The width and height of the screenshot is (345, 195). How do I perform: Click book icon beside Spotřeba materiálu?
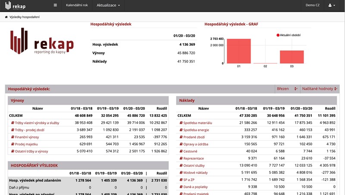pyautogui.click(x=181, y=123)
